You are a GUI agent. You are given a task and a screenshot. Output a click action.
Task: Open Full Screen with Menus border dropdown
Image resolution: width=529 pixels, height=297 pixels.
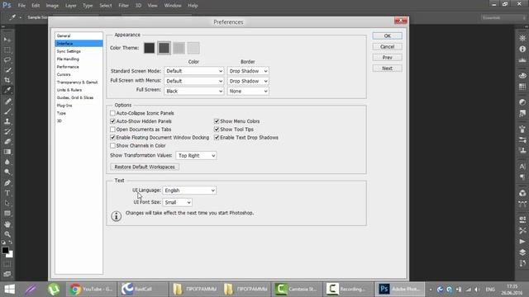tap(248, 81)
